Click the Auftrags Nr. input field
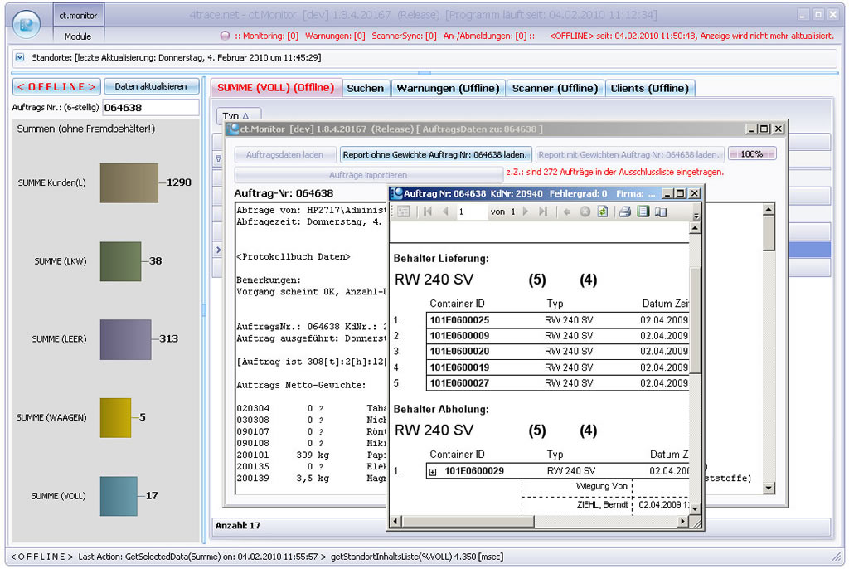Image resolution: width=849 pixels, height=569 pixels. 150,108
